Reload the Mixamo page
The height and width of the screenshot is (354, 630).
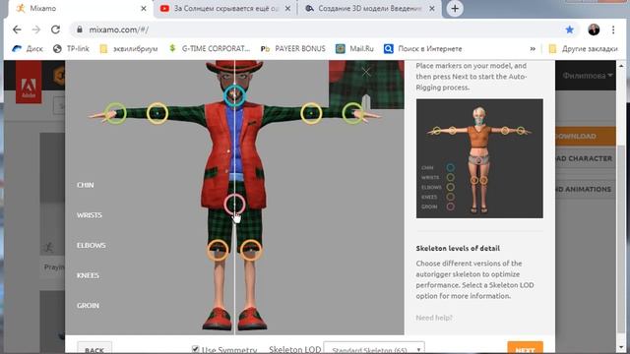55,29
